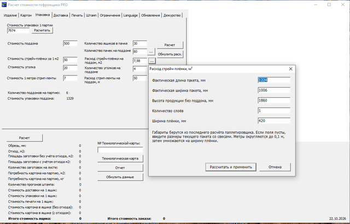Open the Технологическая карта button
350x224 pixels.
click(x=120, y=158)
